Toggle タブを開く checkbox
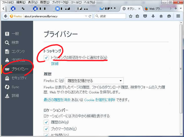184x137 pixels. [x=46, y=135]
